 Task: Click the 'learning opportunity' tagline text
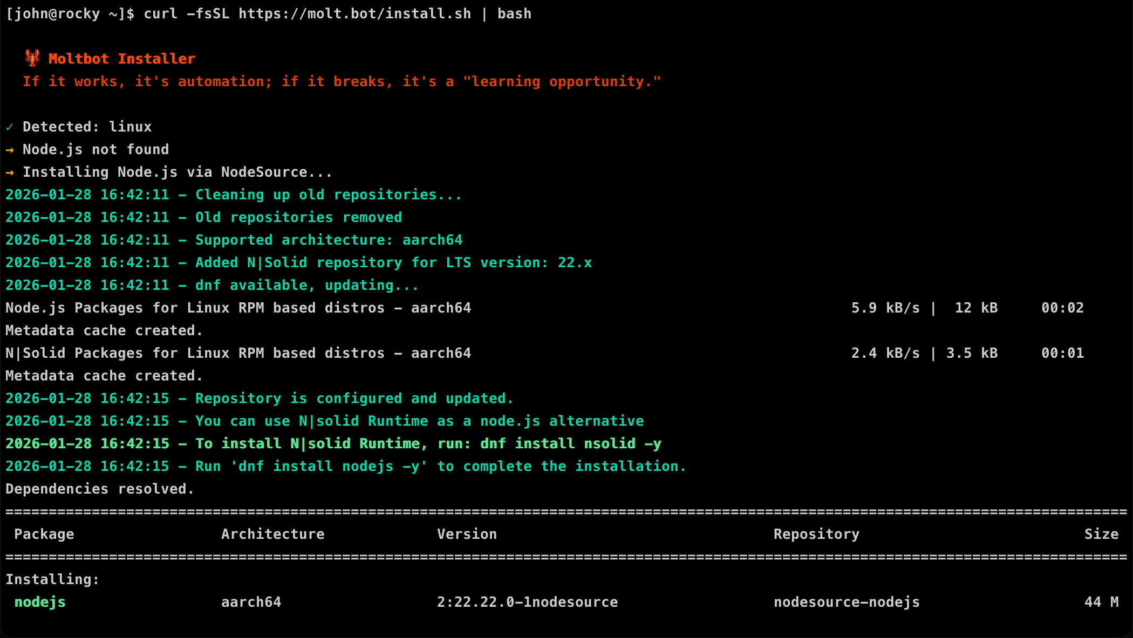(x=561, y=81)
